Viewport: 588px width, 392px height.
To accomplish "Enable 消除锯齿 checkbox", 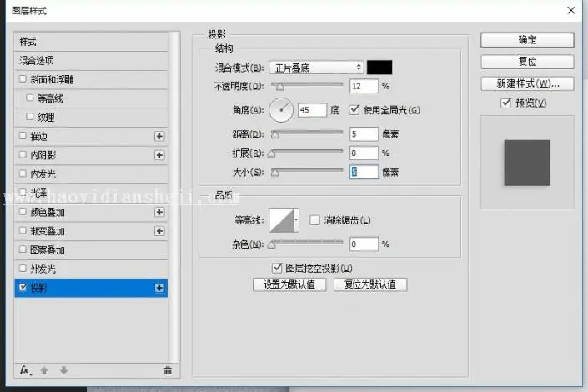I will [314, 220].
